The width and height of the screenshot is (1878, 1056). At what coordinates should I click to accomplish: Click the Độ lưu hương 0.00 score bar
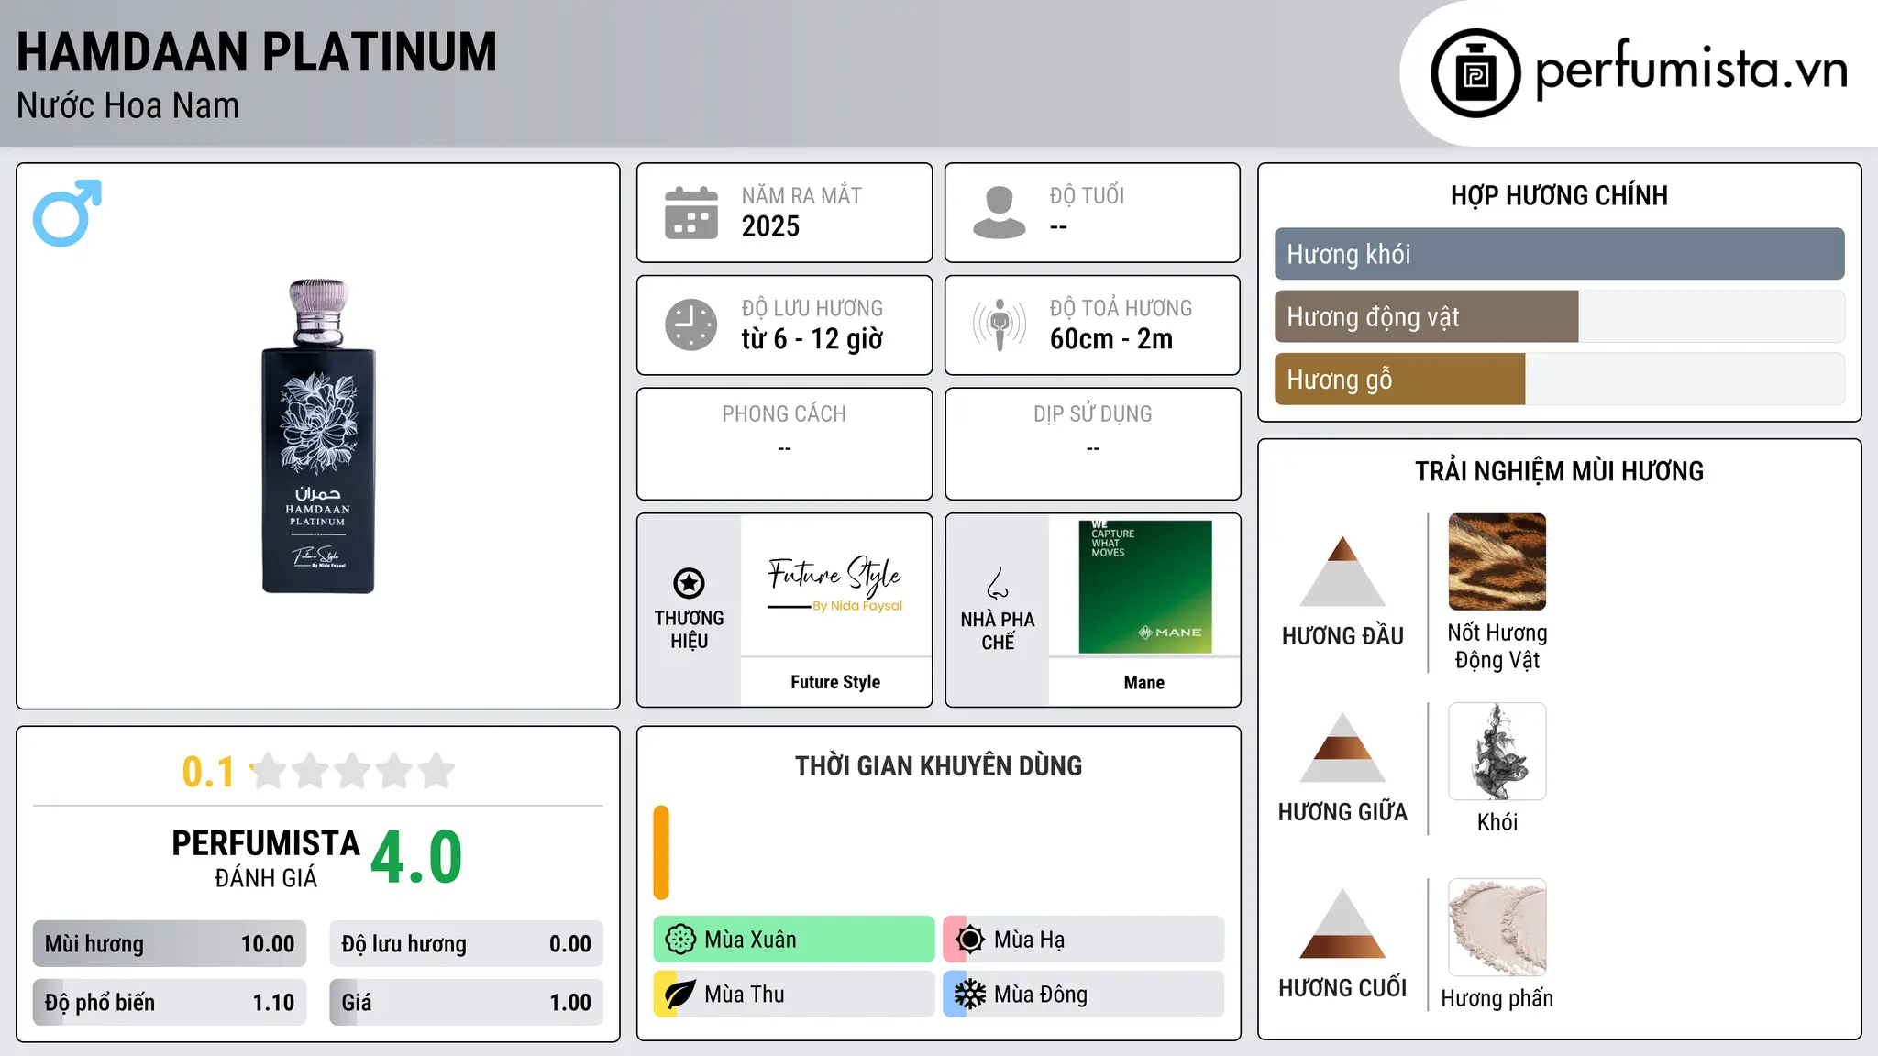467,944
